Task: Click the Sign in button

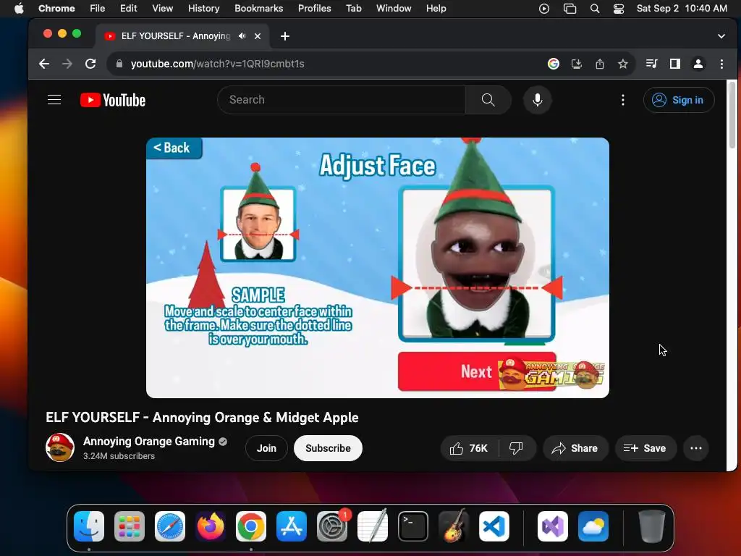Action: tap(679, 100)
